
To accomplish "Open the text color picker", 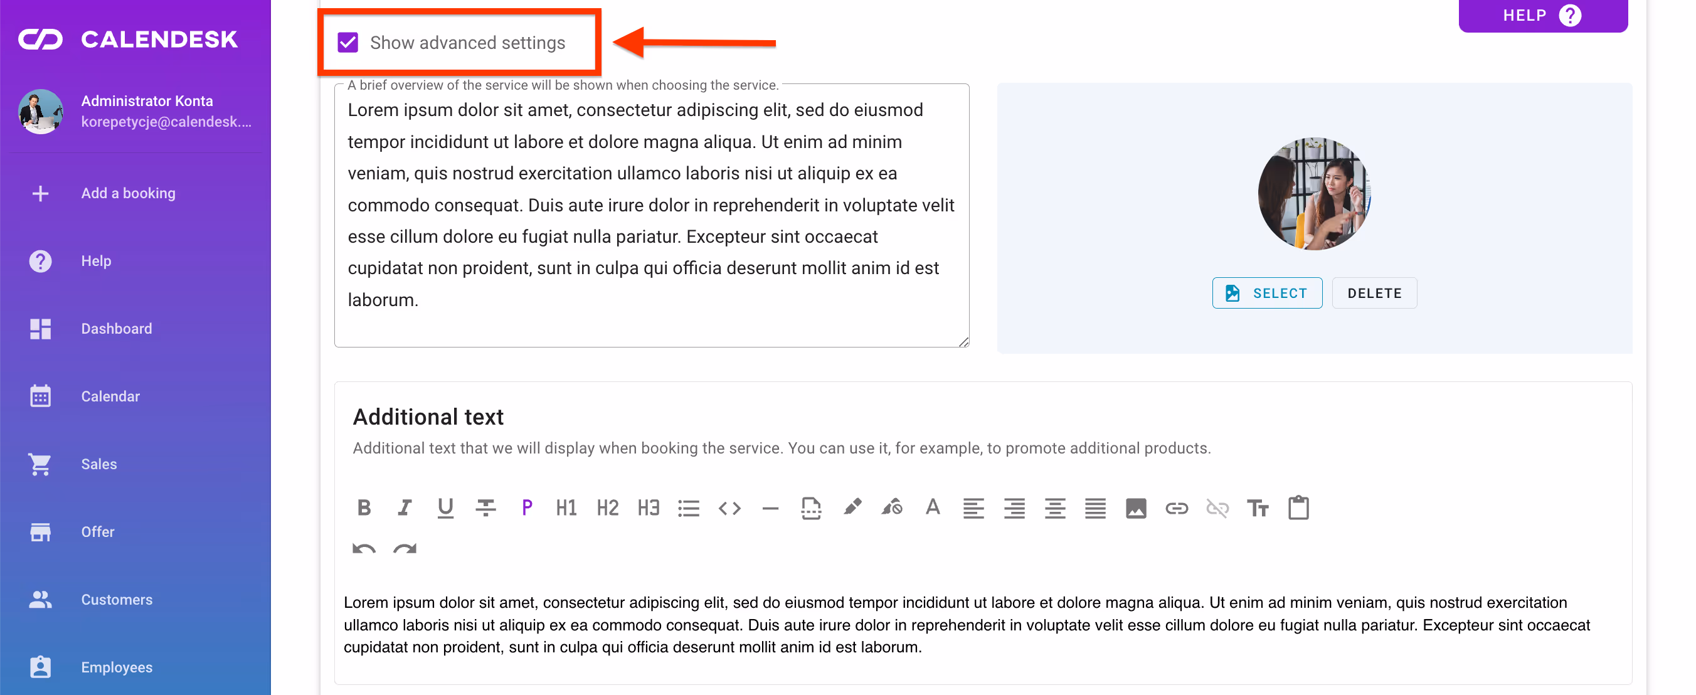I will point(933,507).
